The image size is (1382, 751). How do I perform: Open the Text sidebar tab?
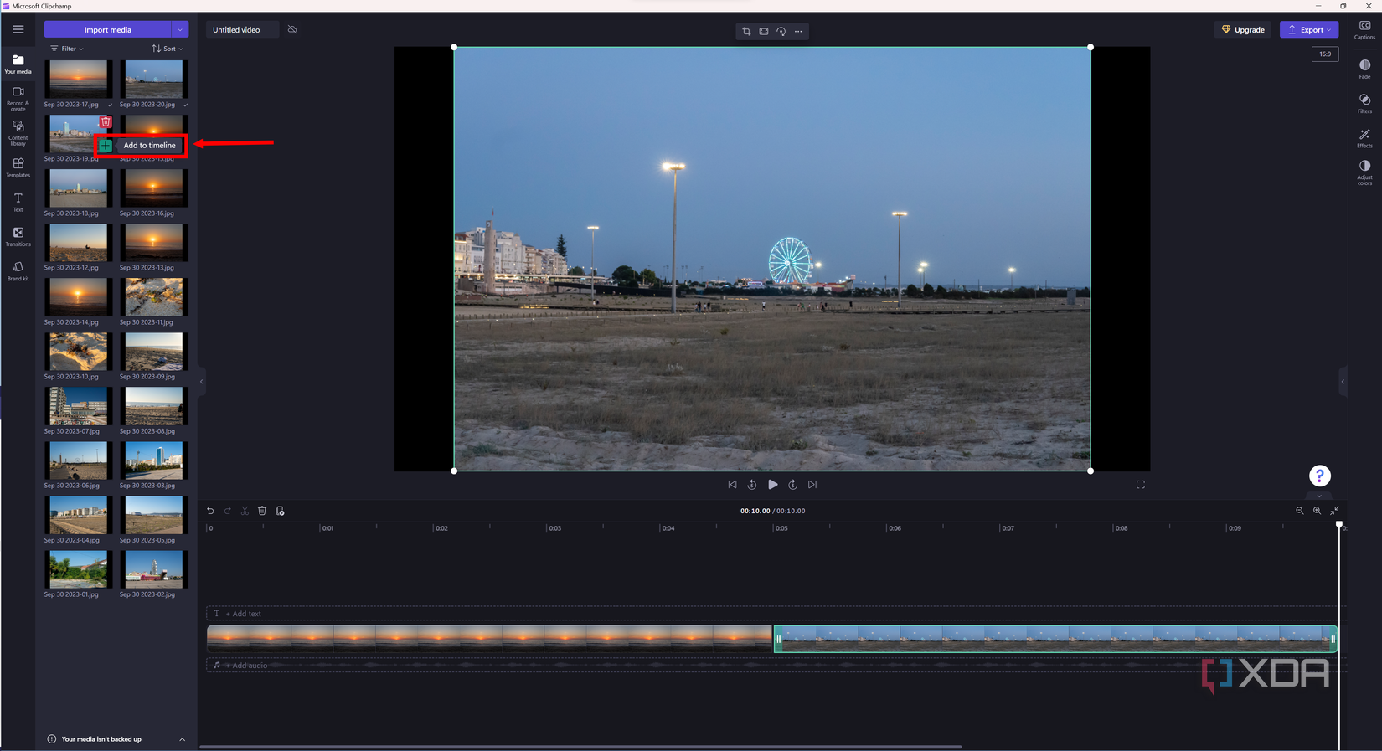coord(18,203)
